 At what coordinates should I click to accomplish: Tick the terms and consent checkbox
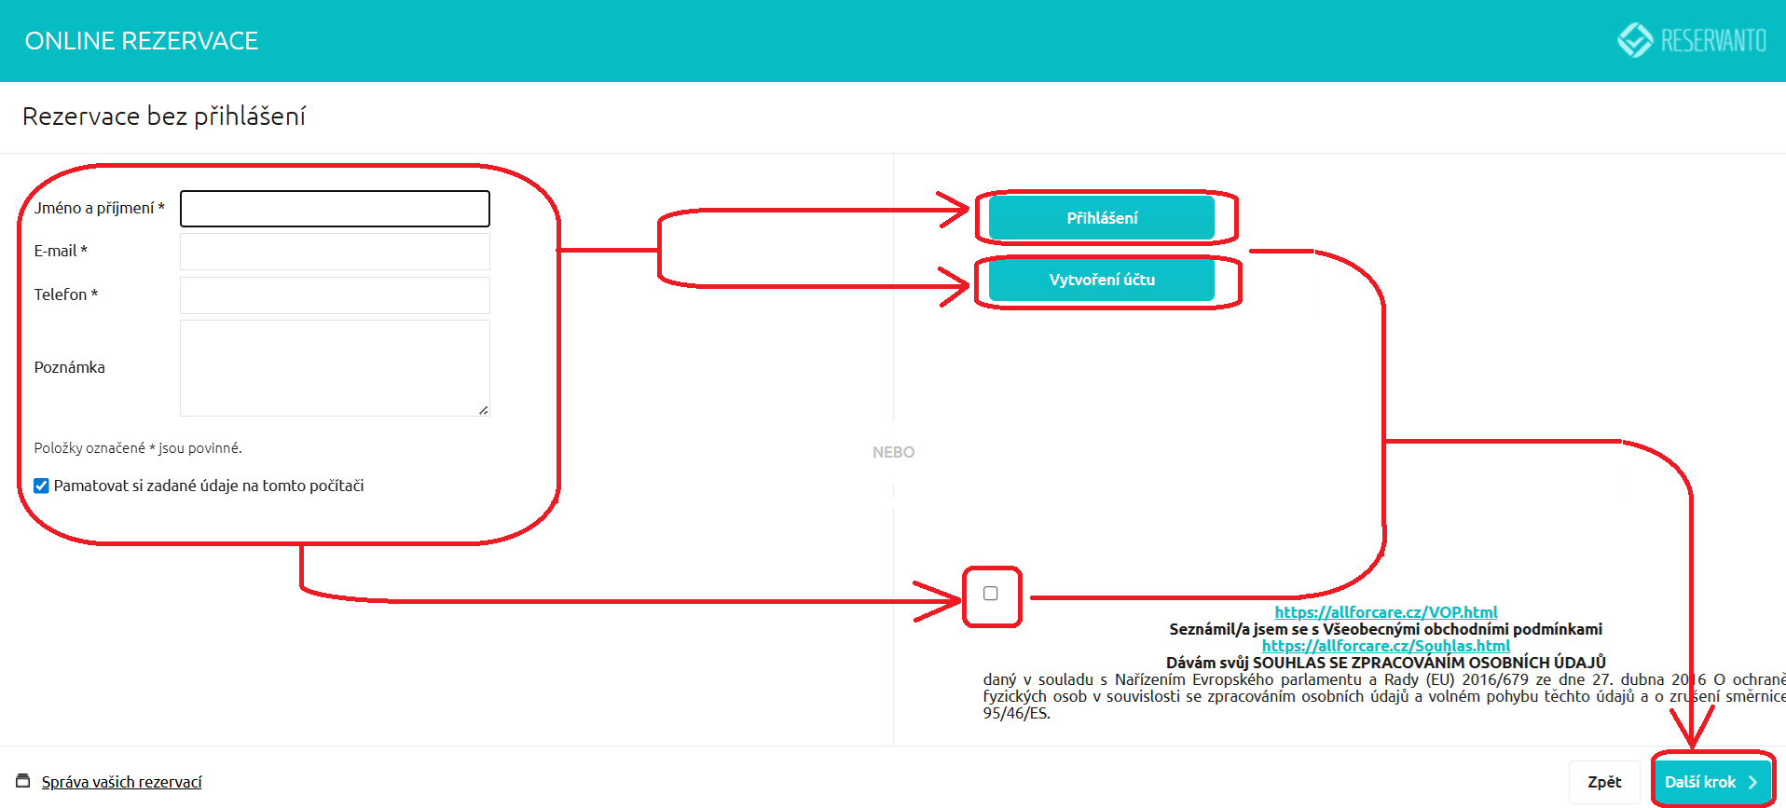[x=991, y=594]
